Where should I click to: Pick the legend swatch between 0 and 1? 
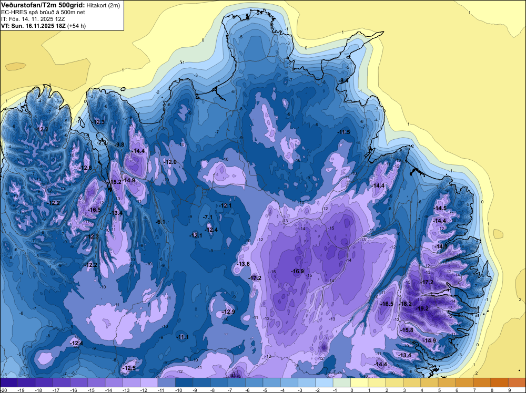click(x=359, y=382)
